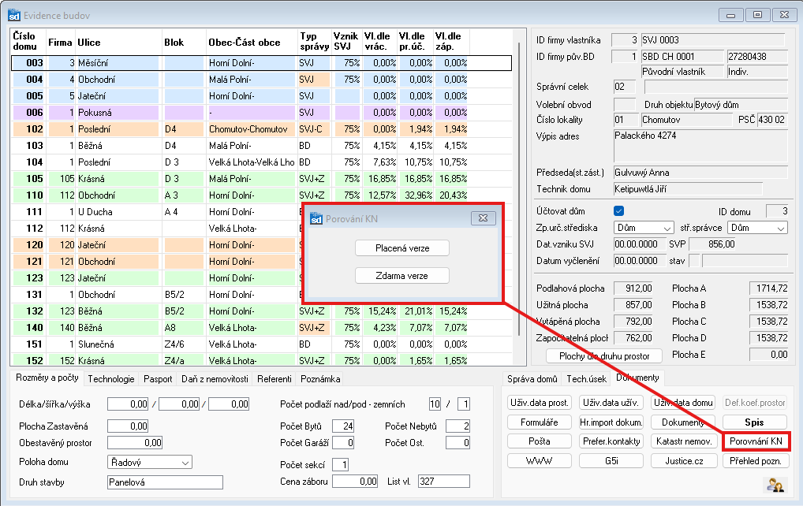Click the Plocha Zastavěná value field
Image resolution: width=803 pixels, height=506 pixels.
click(x=128, y=426)
